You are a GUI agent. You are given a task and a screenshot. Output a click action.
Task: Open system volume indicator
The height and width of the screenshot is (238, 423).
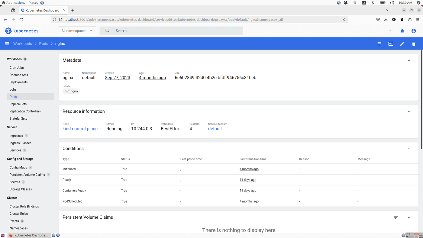392,3
